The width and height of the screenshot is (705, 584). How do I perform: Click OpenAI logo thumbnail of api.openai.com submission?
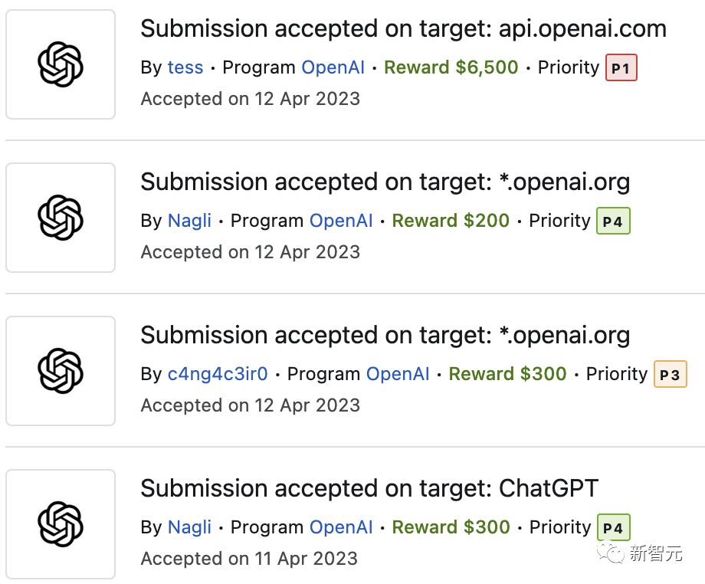click(61, 64)
